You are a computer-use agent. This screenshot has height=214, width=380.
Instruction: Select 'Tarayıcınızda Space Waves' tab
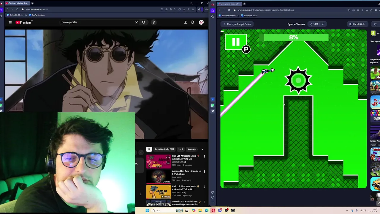[x=229, y=4]
